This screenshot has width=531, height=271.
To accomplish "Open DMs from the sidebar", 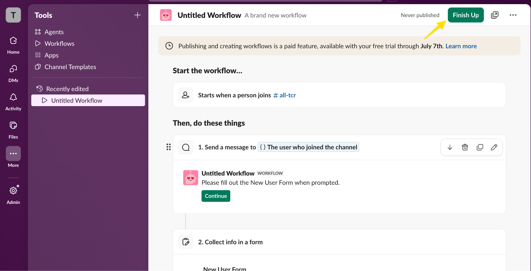I will (13, 73).
